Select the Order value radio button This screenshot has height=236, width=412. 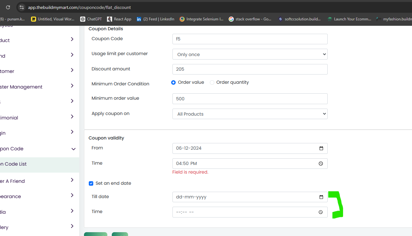[x=173, y=82]
